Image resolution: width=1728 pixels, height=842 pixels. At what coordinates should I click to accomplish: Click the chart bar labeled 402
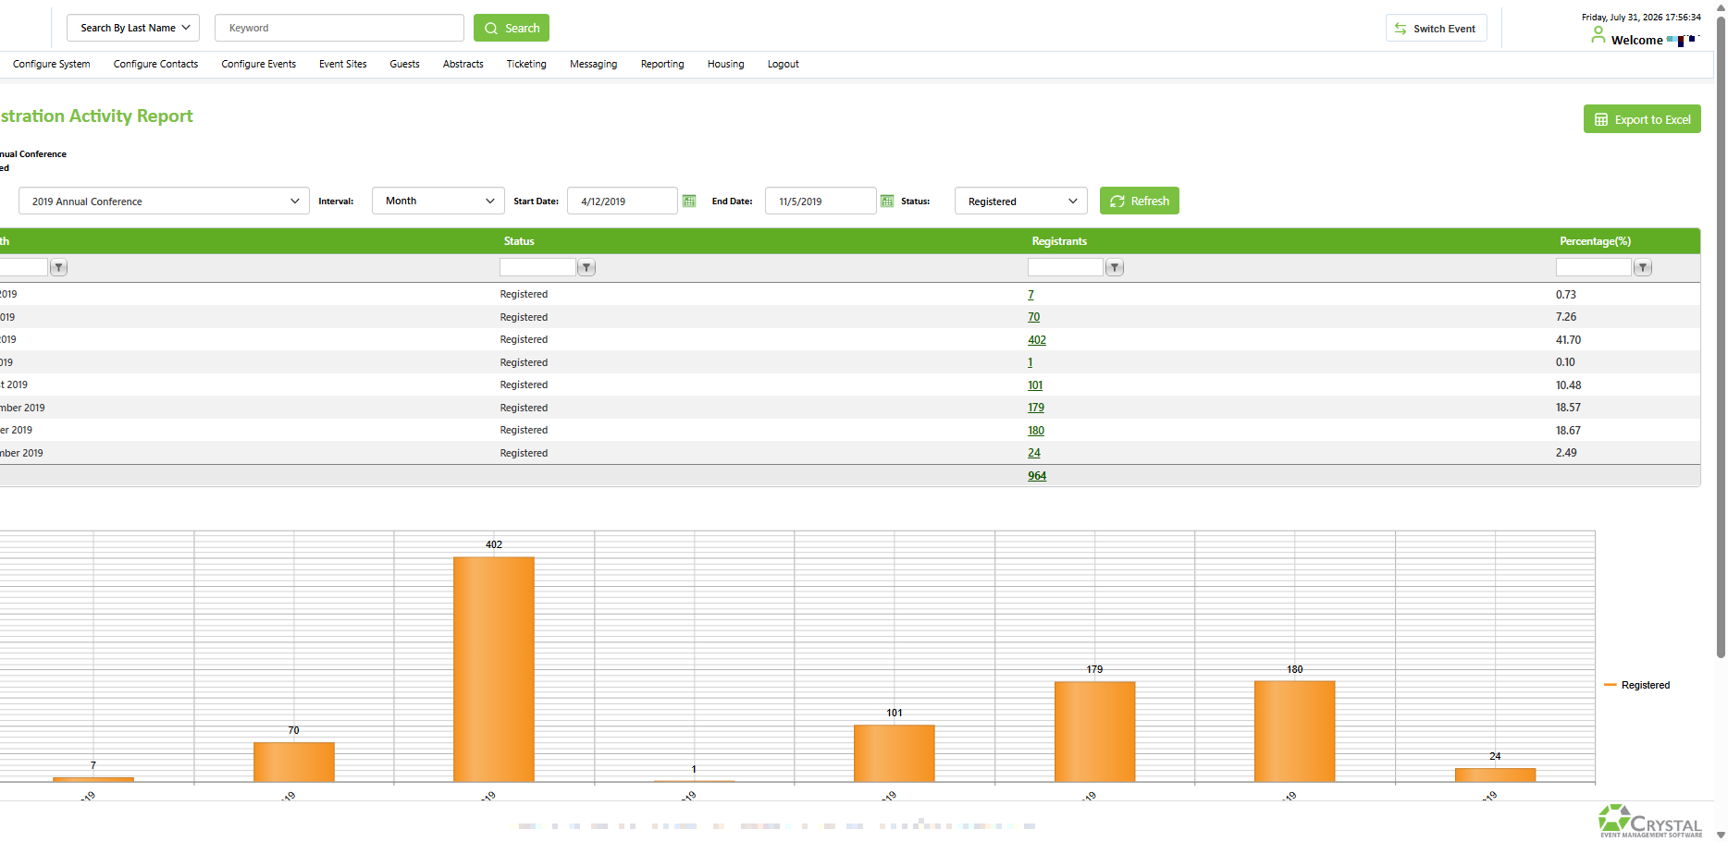tap(494, 669)
